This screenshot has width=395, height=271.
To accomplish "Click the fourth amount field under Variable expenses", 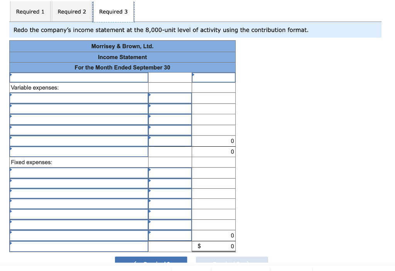I will (x=170, y=130).
